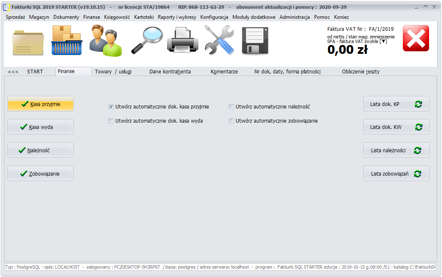Viewport: 442px width, 277px height.
Task: Open the folder icon in toolbar
Action: [28, 43]
